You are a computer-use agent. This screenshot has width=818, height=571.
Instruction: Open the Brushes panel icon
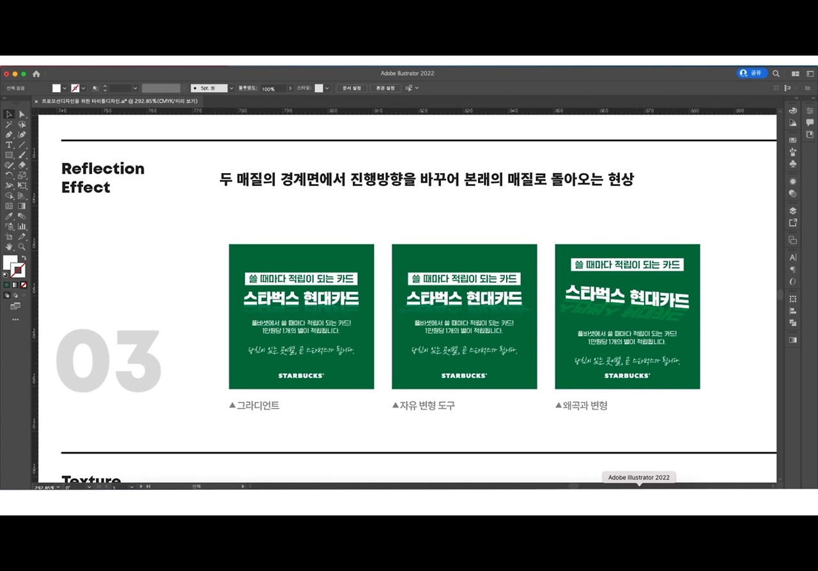pos(793,152)
